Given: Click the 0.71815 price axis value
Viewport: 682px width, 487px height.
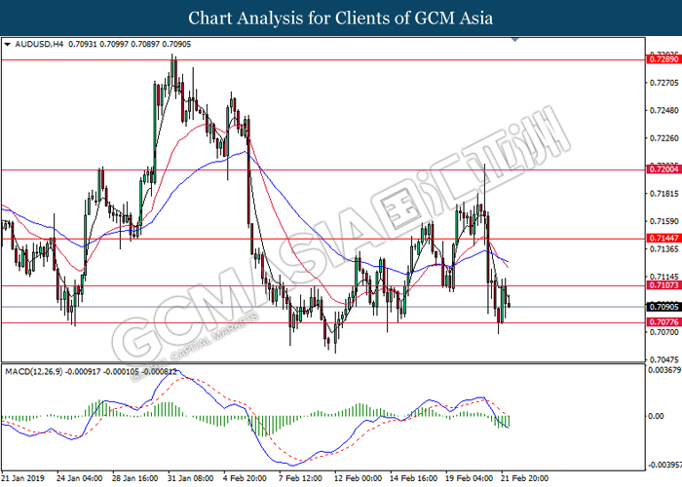Looking at the screenshot, I should 663,194.
